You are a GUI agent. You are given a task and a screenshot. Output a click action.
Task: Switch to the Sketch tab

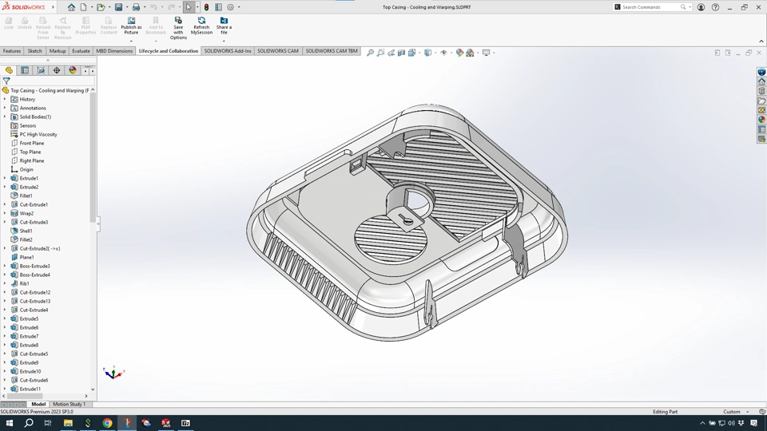pos(35,51)
